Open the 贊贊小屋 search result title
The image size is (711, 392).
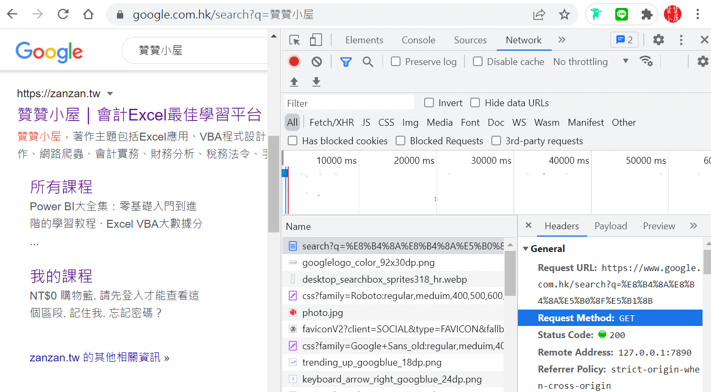(140, 115)
